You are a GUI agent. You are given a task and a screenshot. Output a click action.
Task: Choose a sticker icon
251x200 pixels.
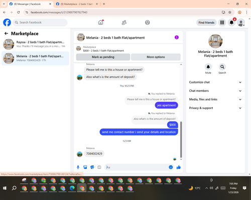pos(92,167)
